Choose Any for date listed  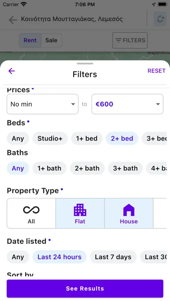18,257
